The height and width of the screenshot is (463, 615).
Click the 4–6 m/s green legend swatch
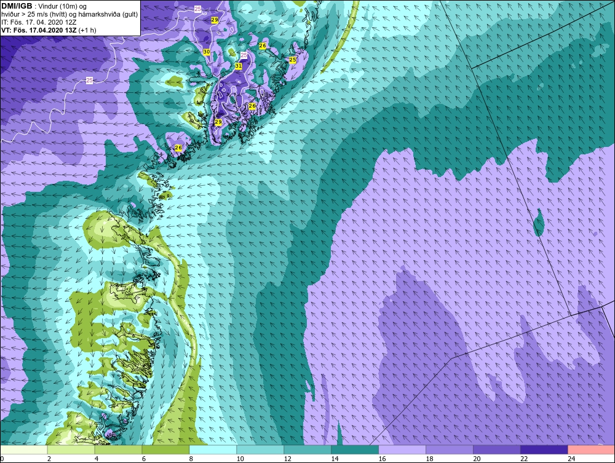[118, 449]
